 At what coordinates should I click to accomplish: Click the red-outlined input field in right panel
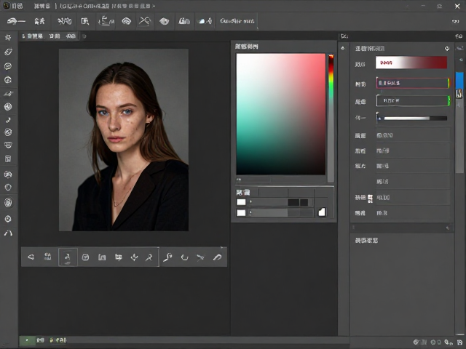pyautogui.click(x=413, y=83)
